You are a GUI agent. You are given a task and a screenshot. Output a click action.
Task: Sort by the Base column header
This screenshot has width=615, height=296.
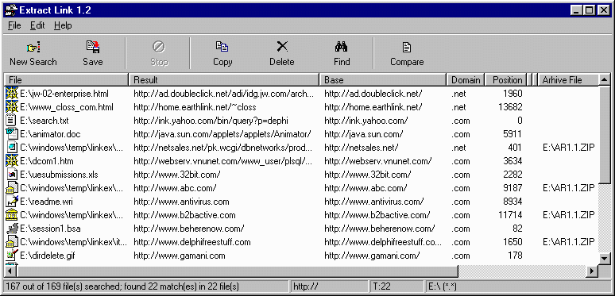click(x=383, y=80)
